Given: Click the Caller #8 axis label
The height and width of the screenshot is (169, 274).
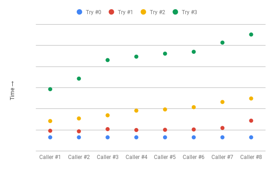Looking at the screenshot, I should click(x=251, y=157).
